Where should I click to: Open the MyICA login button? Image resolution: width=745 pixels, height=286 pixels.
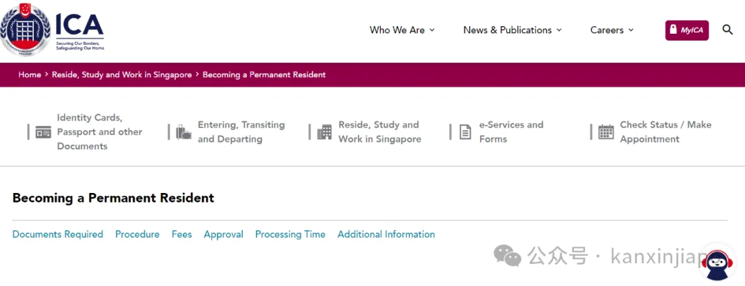[x=686, y=30]
